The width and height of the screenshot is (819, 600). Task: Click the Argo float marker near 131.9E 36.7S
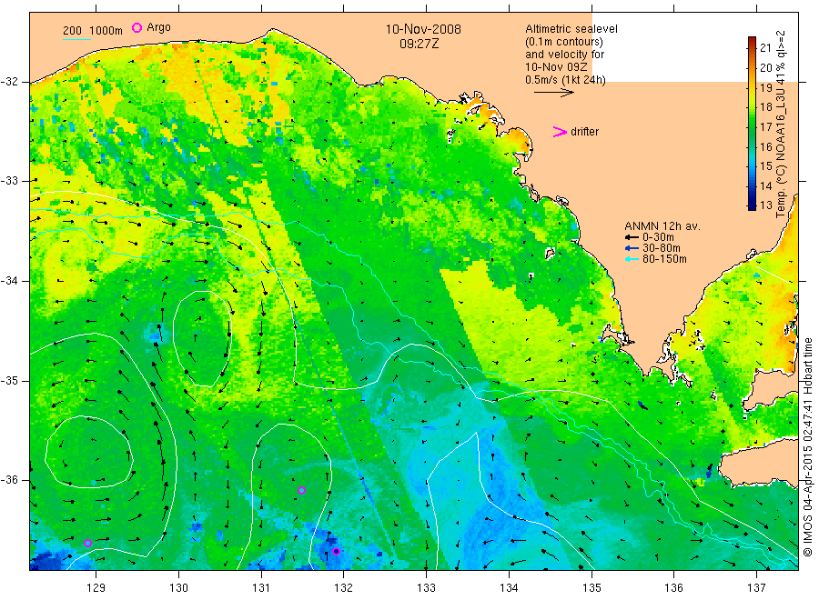coord(337,552)
